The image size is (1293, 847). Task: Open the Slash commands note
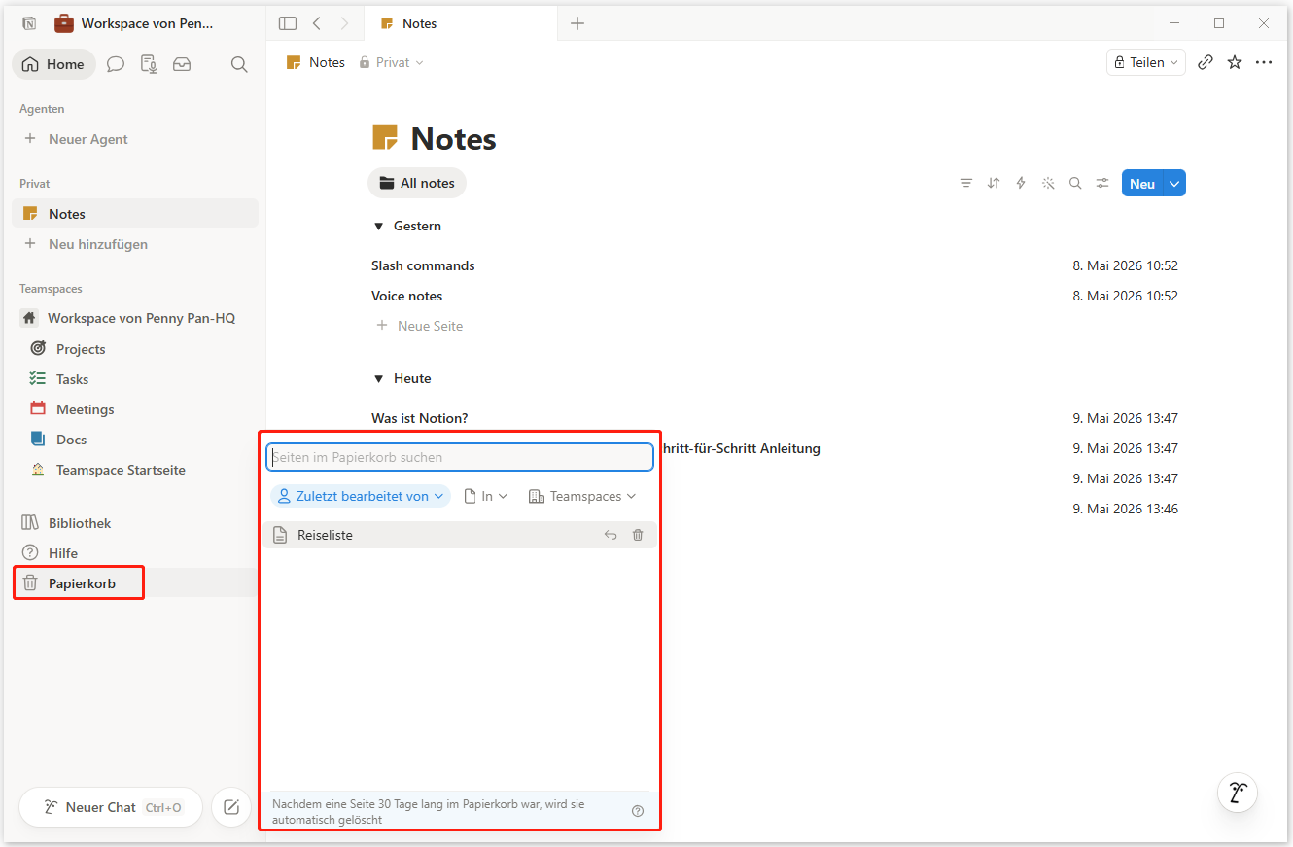(x=423, y=265)
